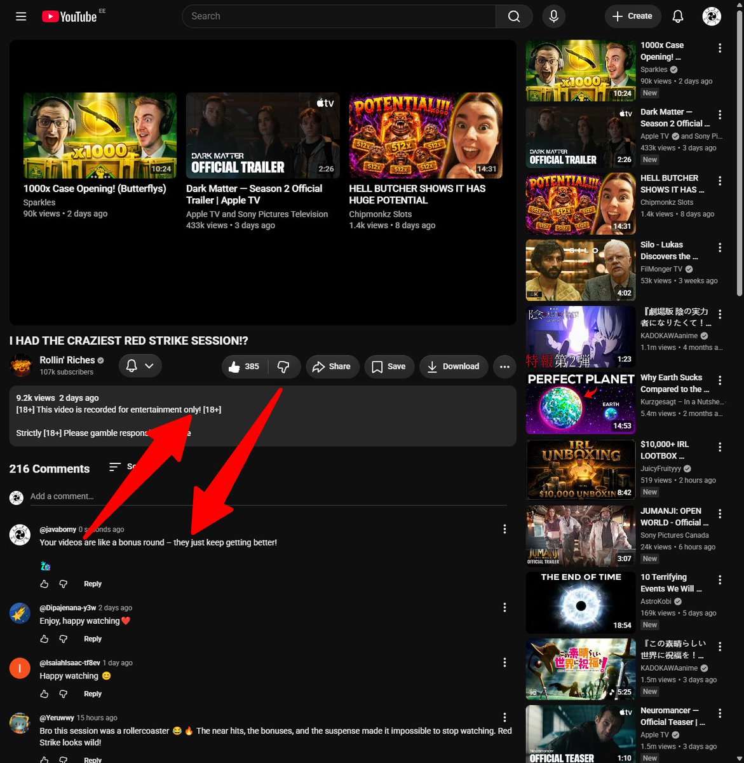Play endscreen HELL BUTCHER potential thumbnail
Viewport: 744px width, 763px height.
pyautogui.click(x=426, y=135)
